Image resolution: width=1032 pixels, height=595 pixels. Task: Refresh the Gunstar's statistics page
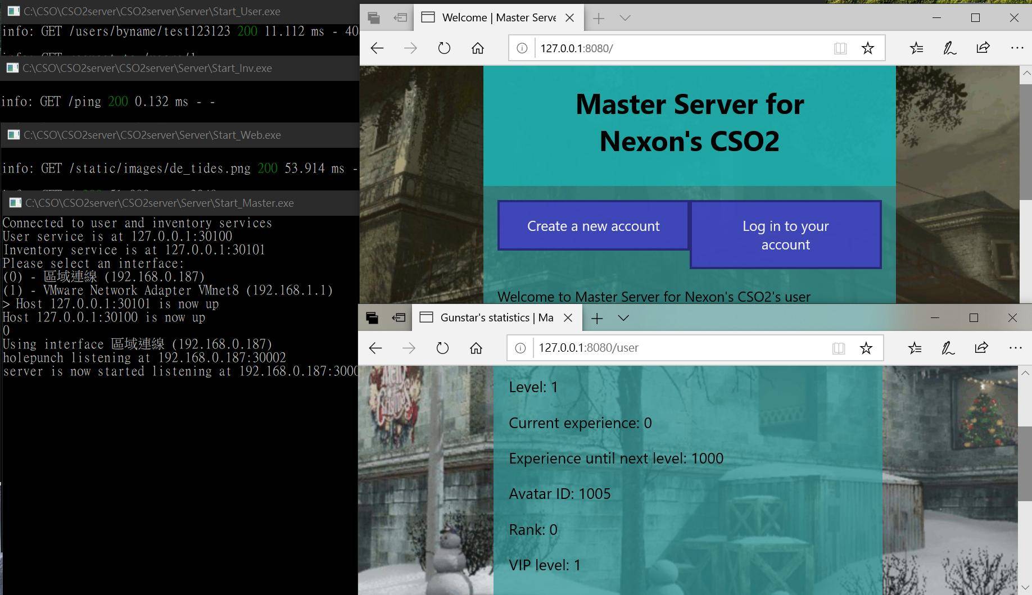[x=442, y=348]
